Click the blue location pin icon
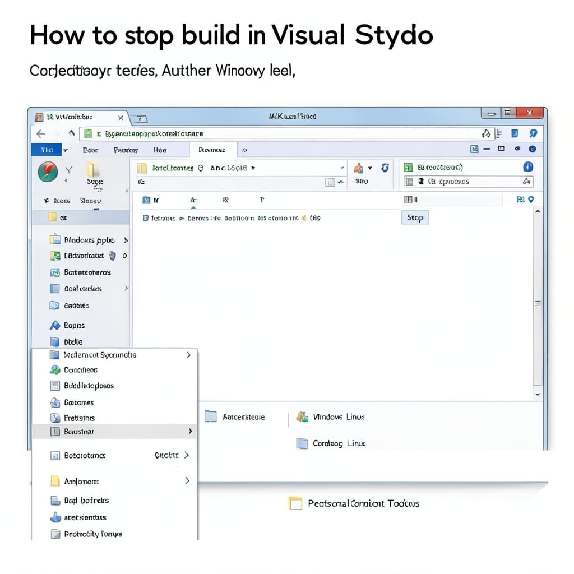This screenshot has width=574, height=574. click(x=531, y=199)
